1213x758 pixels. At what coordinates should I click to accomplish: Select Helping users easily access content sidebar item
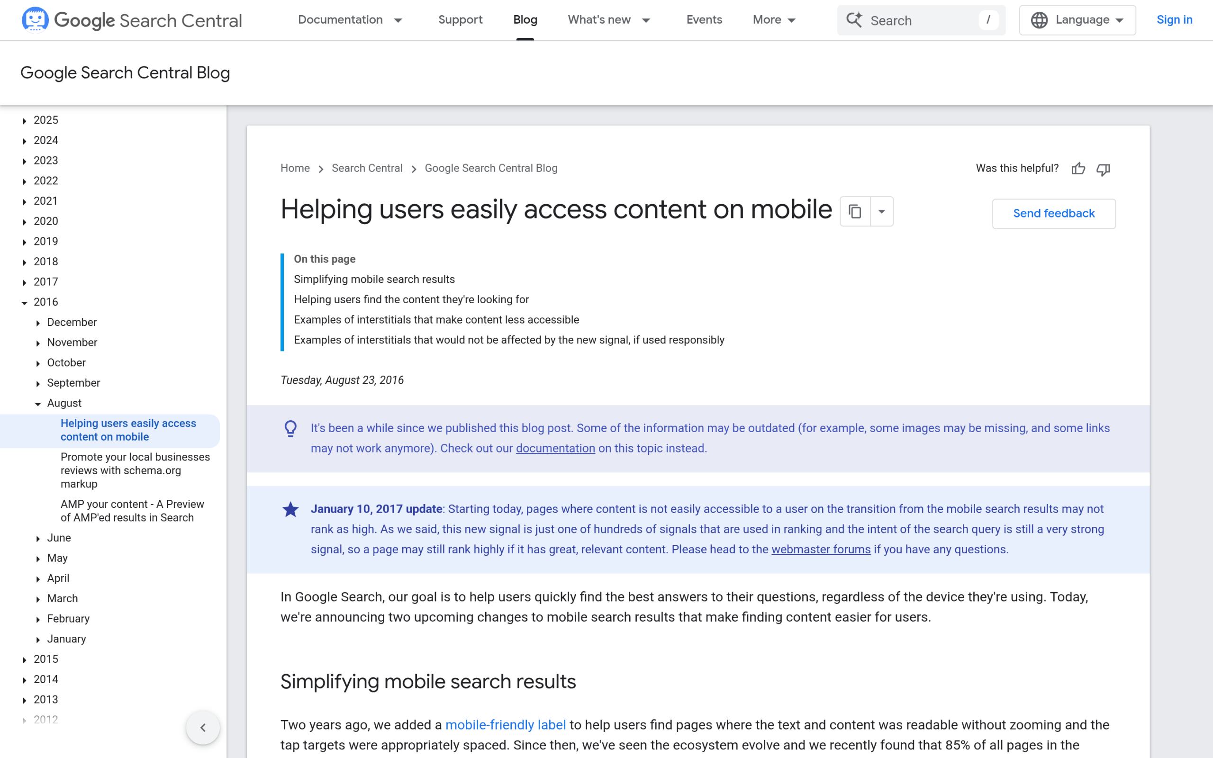tap(128, 430)
